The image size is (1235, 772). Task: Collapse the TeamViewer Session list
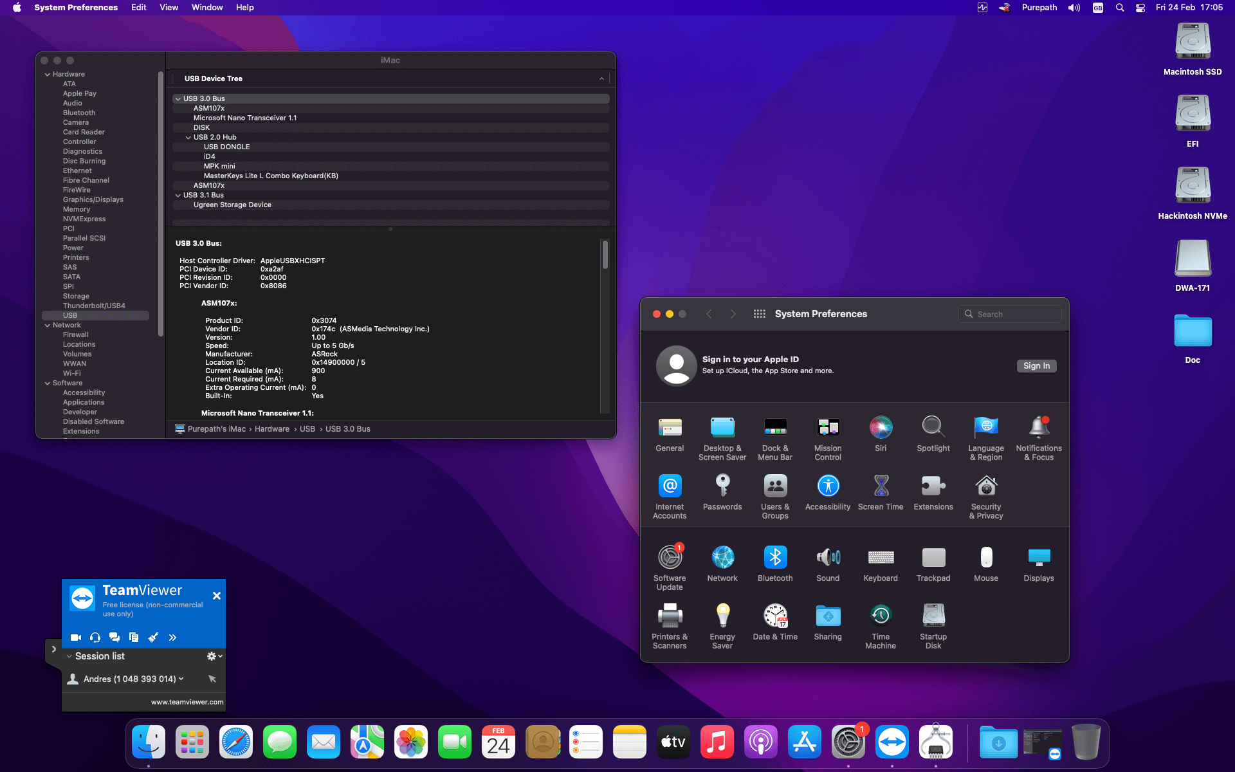69,656
